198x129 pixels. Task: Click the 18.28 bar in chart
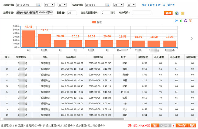click(x=170, y=44)
